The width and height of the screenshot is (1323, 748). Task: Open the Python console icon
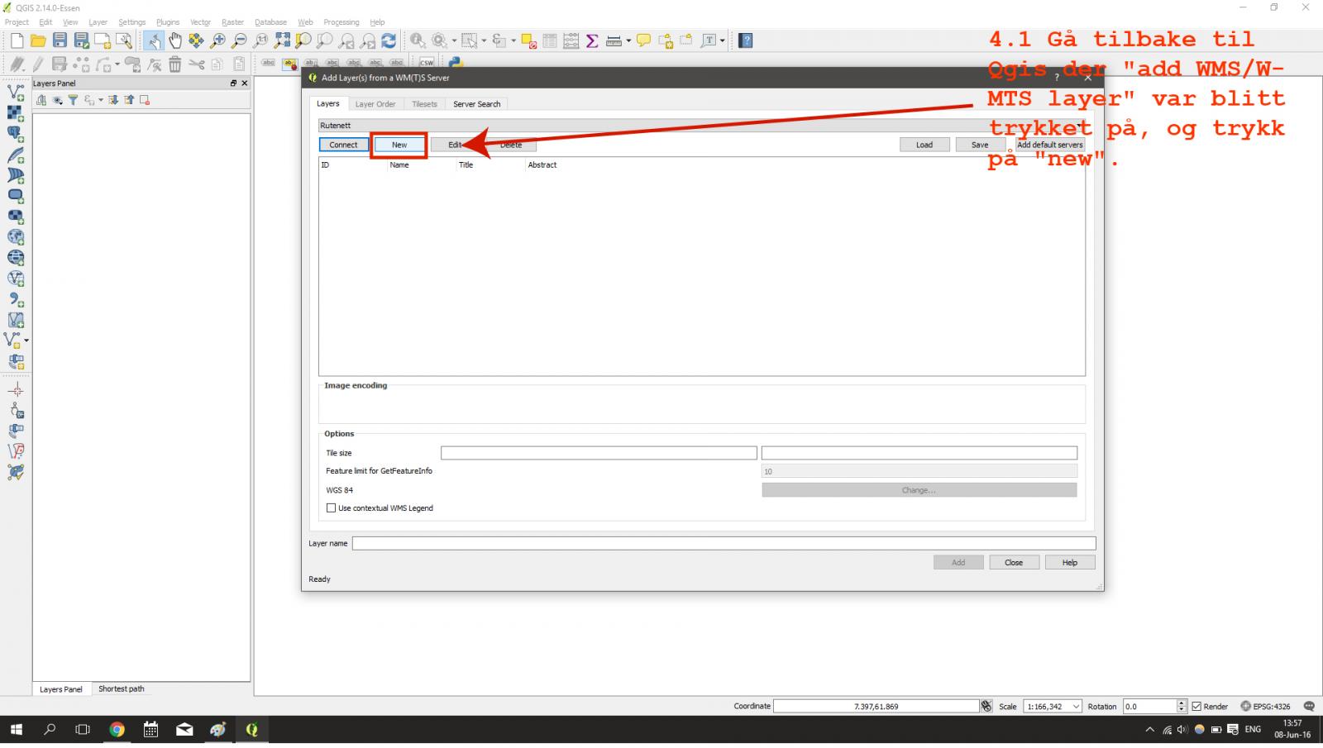[455, 63]
